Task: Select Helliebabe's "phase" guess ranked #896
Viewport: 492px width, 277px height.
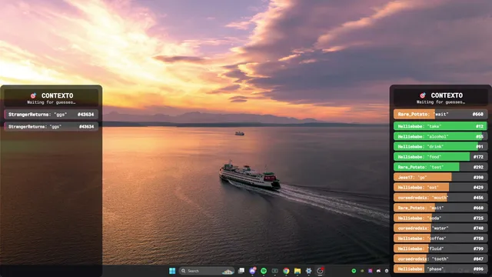Action: pyautogui.click(x=440, y=269)
